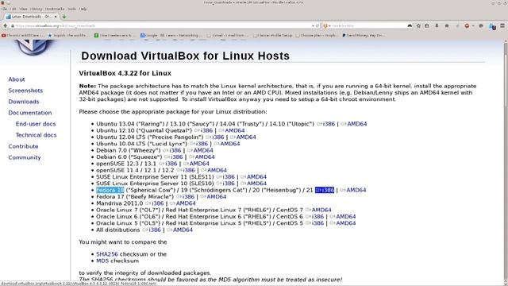Expand the address bar history dropdown arrow

pyautogui.click(x=313, y=25)
